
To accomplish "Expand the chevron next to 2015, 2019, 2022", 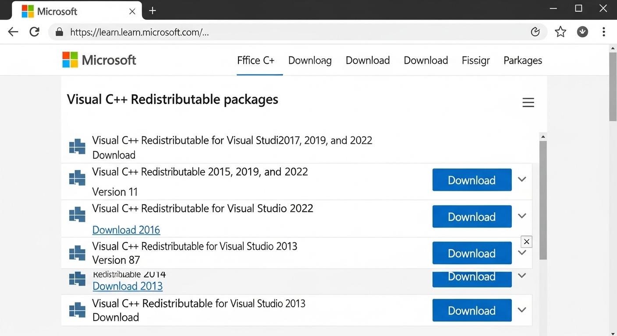I will (x=522, y=179).
